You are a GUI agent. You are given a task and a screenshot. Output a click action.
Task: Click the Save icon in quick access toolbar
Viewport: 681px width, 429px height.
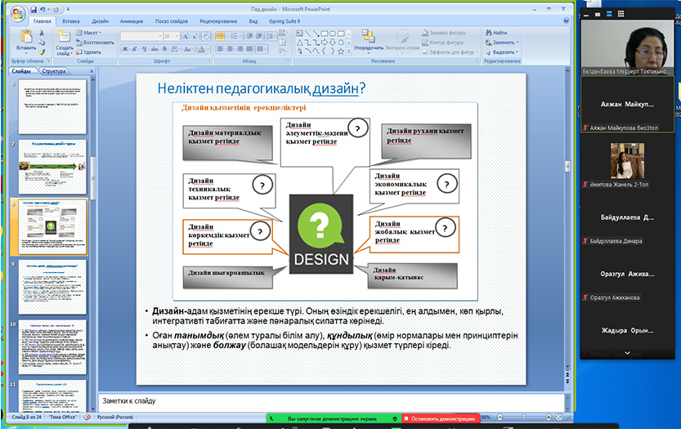pyautogui.click(x=34, y=8)
